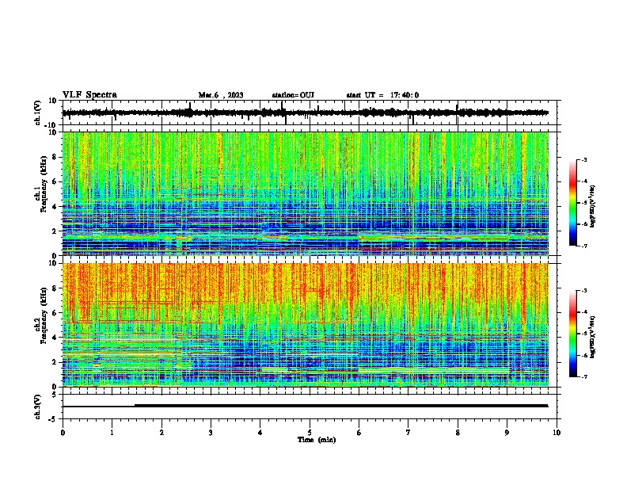Click the ch.2 color bar unit label
Image resolution: width=627 pixels, height=485 pixels.
592,337
